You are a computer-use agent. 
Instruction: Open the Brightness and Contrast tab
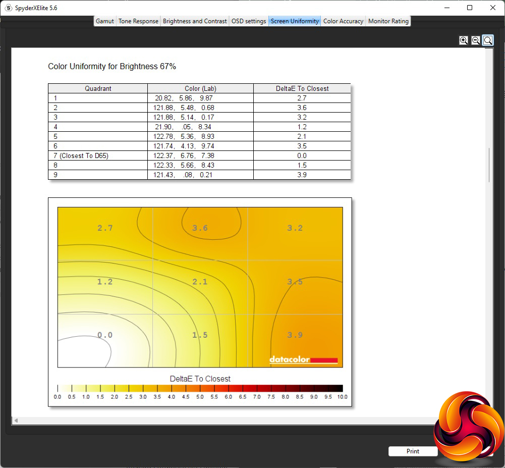(x=195, y=21)
